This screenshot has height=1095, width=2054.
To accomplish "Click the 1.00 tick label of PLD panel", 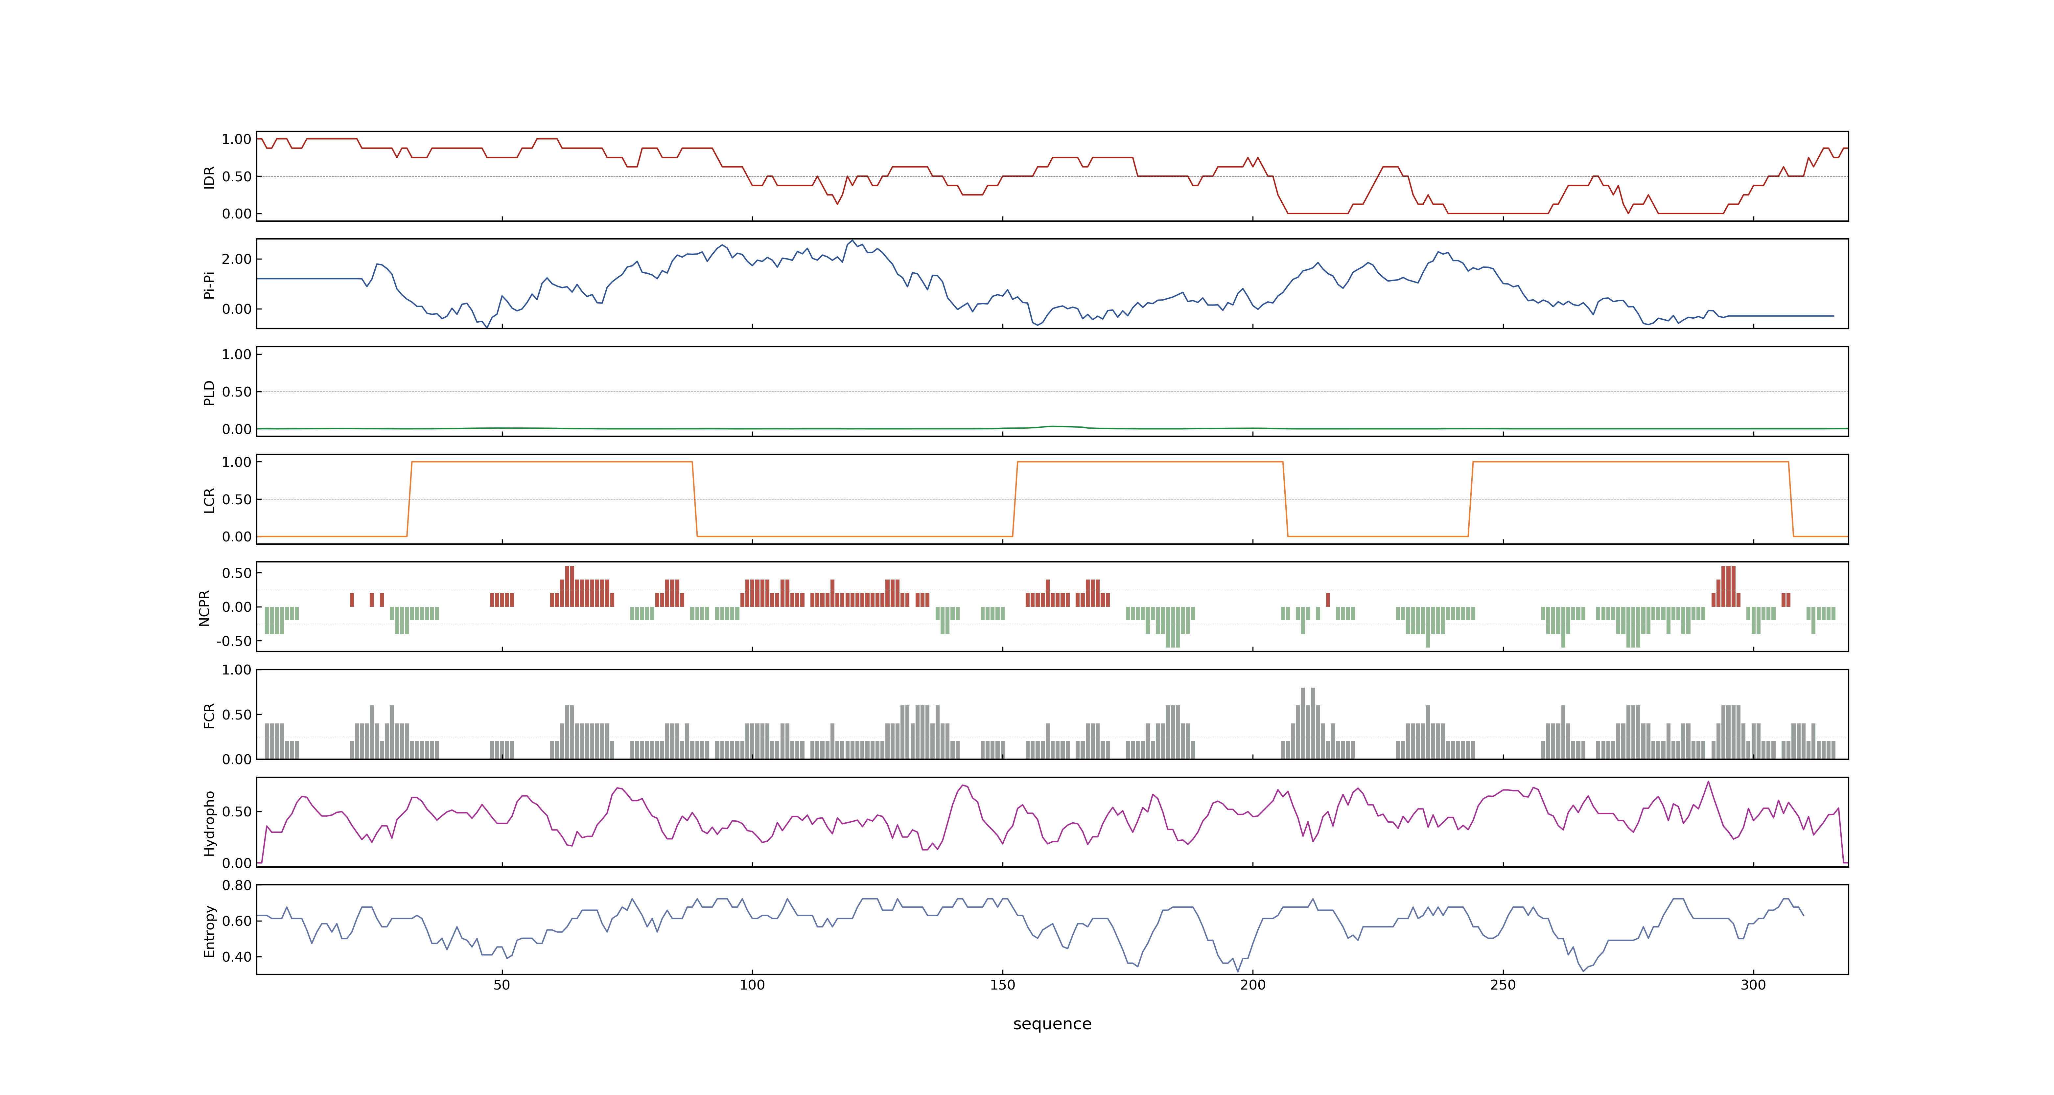I will 237,354.
